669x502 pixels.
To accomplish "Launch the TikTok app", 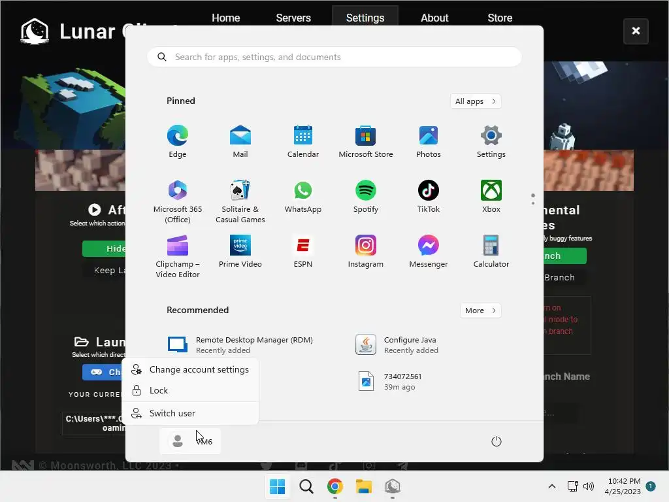I will click(429, 197).
